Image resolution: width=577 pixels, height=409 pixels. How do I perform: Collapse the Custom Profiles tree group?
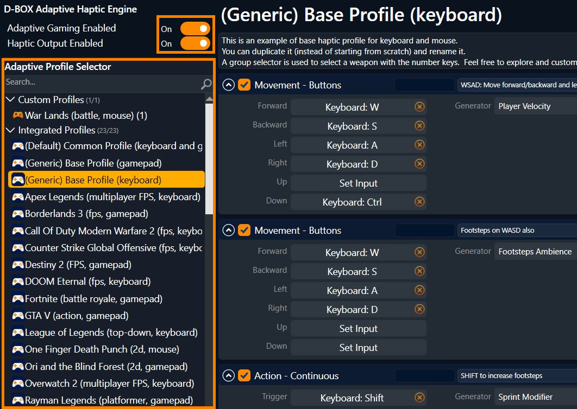point(10,100)
